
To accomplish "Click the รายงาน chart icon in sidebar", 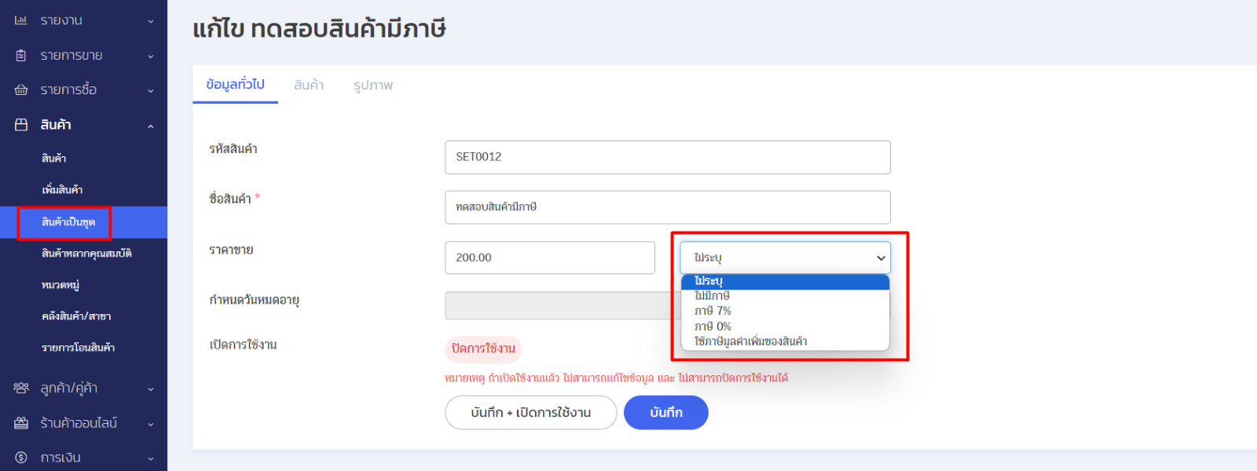I will 21,20.
